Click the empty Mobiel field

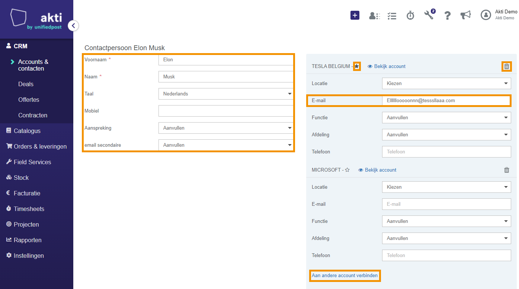point(226,111)
